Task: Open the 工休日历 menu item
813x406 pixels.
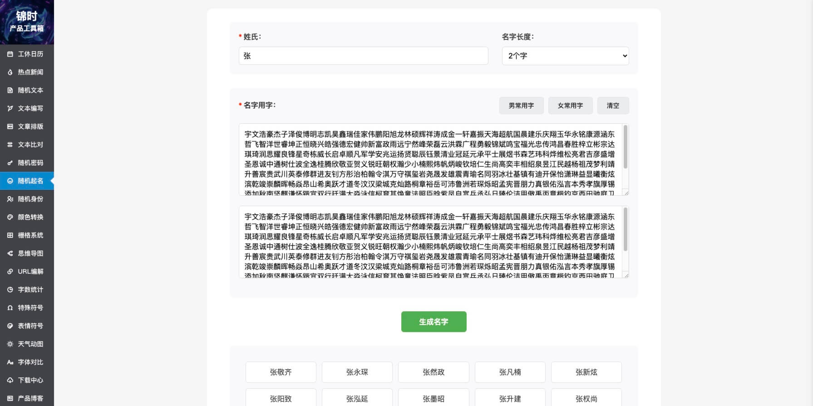Action: coord(27,54)
